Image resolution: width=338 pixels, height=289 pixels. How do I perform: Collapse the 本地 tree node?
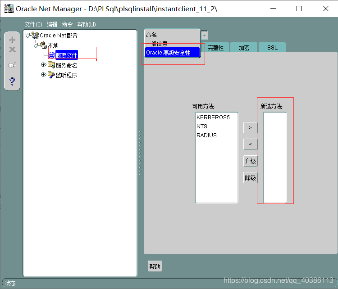pyautogui.click(x=36, y=45)
